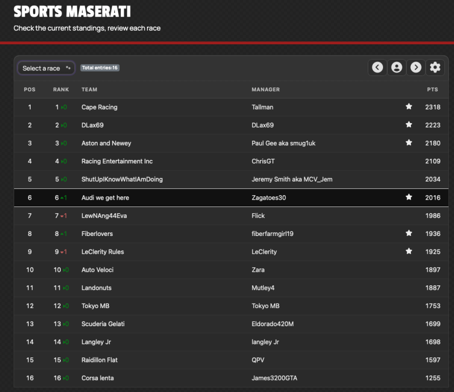Click the RANK column header
Image resolution: width=454 pixels, height=392 pixels.
[x=61, y=90]
